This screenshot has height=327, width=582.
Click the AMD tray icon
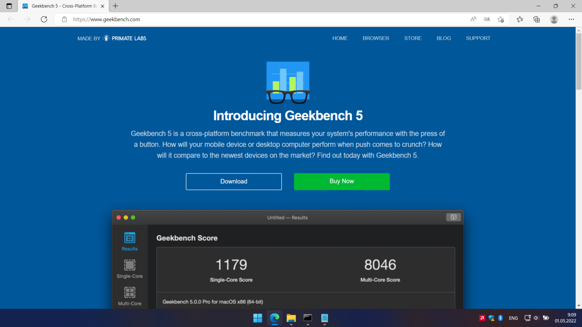click(482, 318)
